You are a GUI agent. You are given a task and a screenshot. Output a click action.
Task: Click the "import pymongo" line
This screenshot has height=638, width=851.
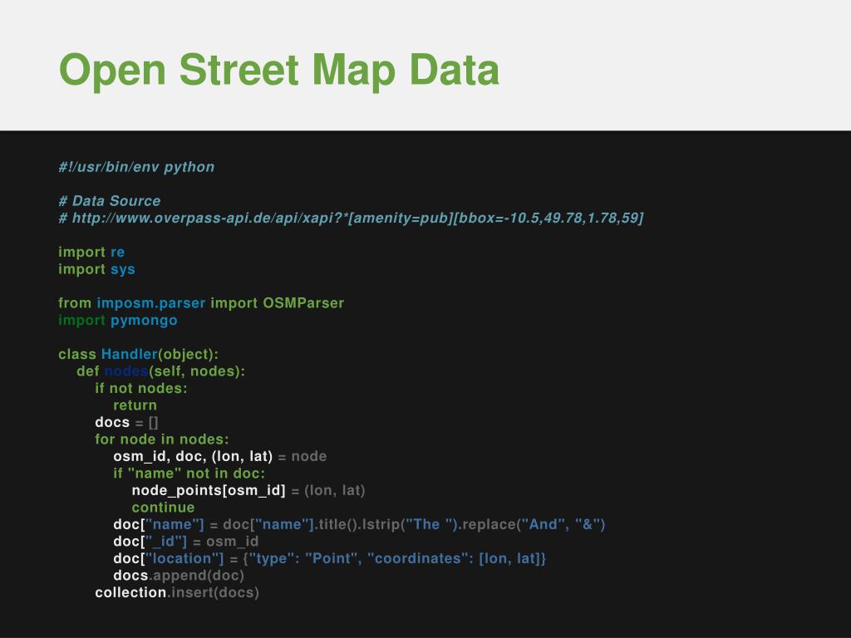coord(118,320)
